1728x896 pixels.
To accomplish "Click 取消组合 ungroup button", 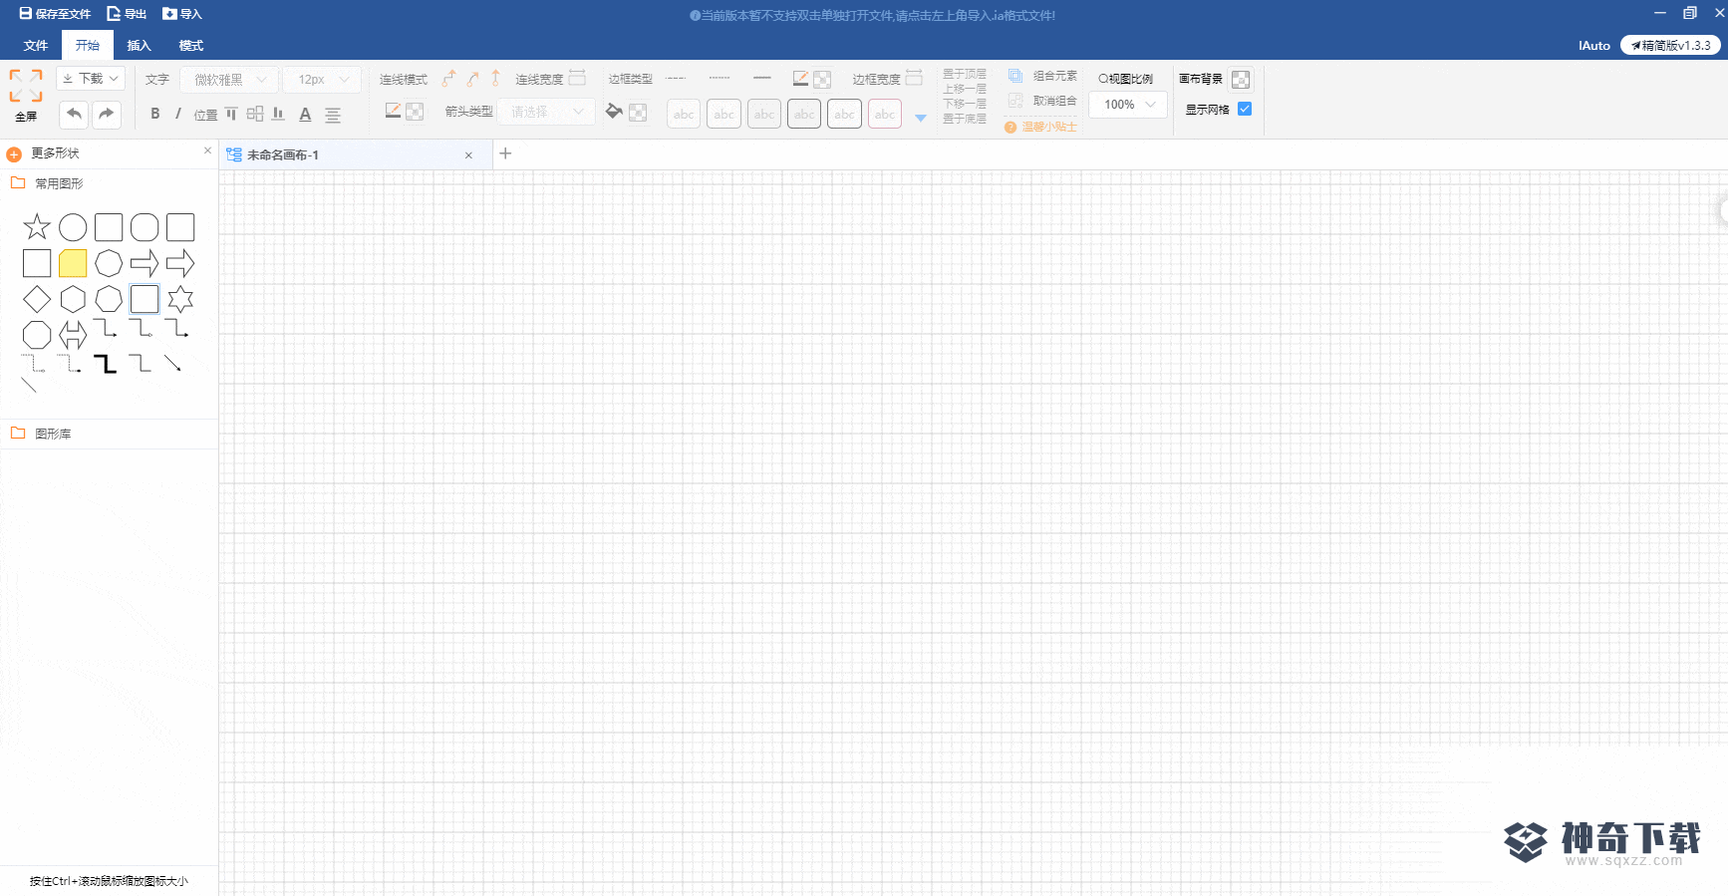I will pos(1042,101).
